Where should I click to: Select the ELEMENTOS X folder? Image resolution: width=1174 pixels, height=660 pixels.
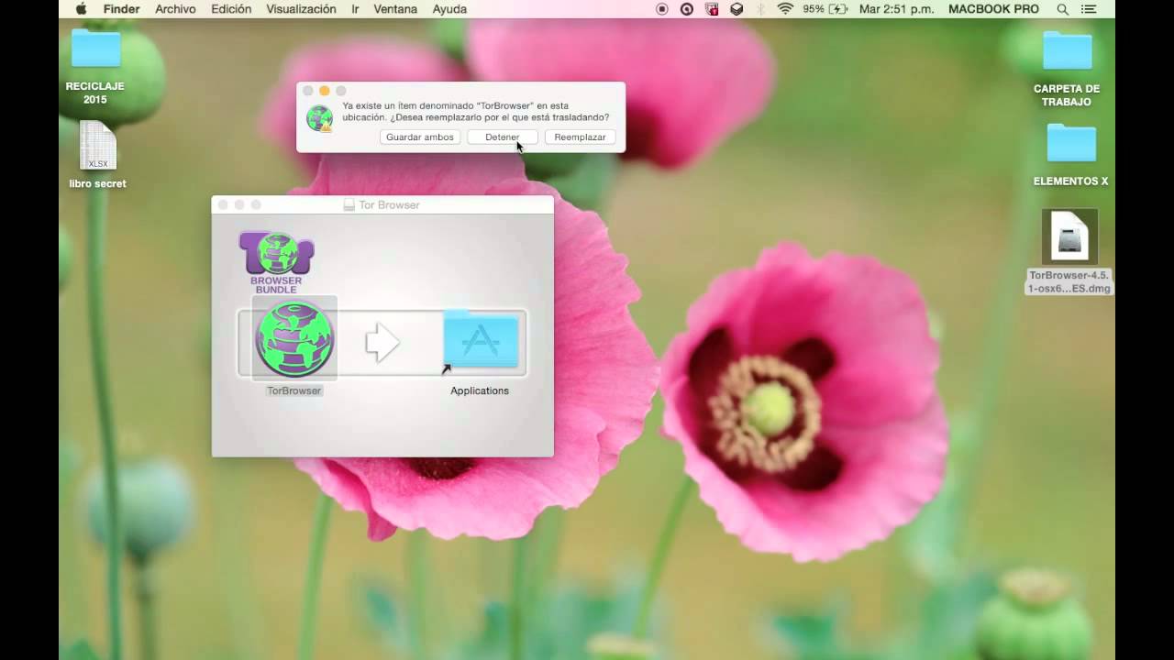(1071, 144)
